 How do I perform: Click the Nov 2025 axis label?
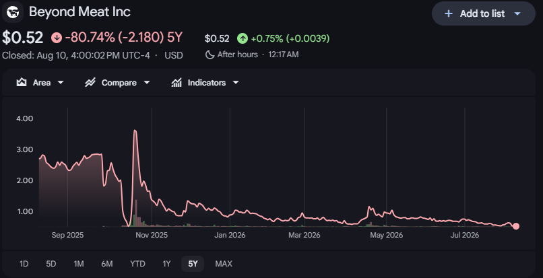pos(152,236)
